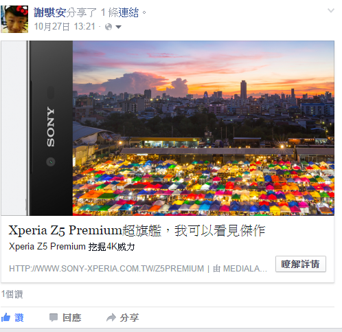
Task: Click the Xperia Z5 Premium 挖掘4K威力 description
Action: point(71,247)
